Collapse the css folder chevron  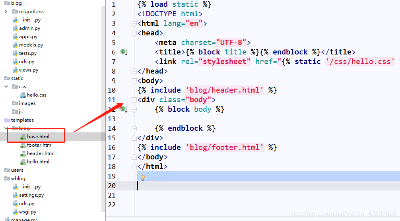(6, 87)
